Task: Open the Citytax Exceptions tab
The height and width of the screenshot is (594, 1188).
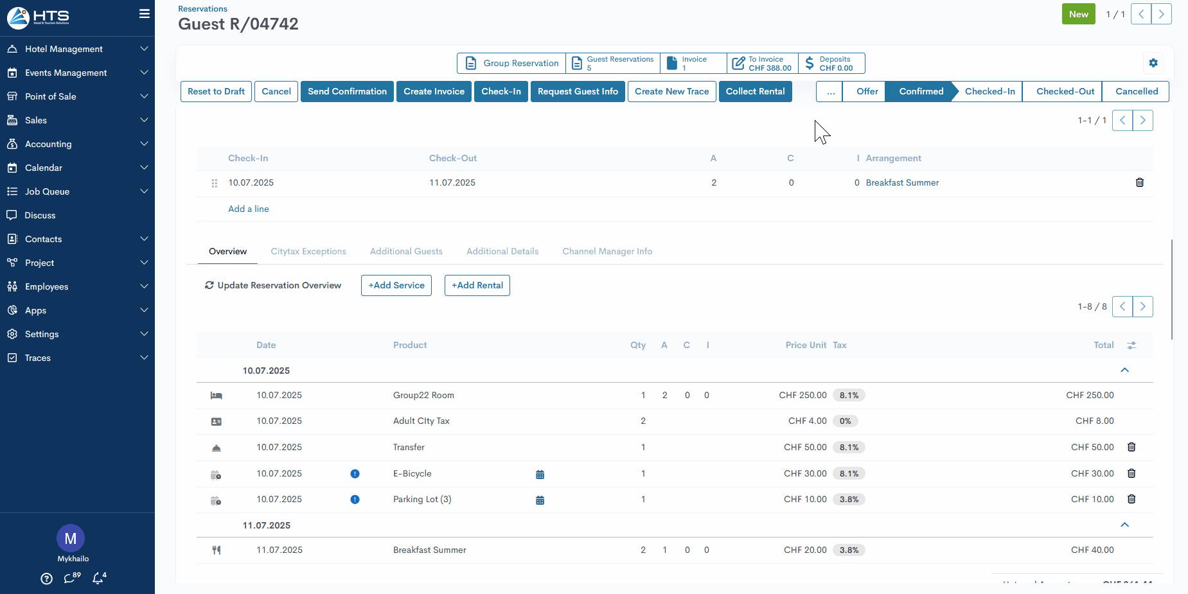Action: coord(308,251)
